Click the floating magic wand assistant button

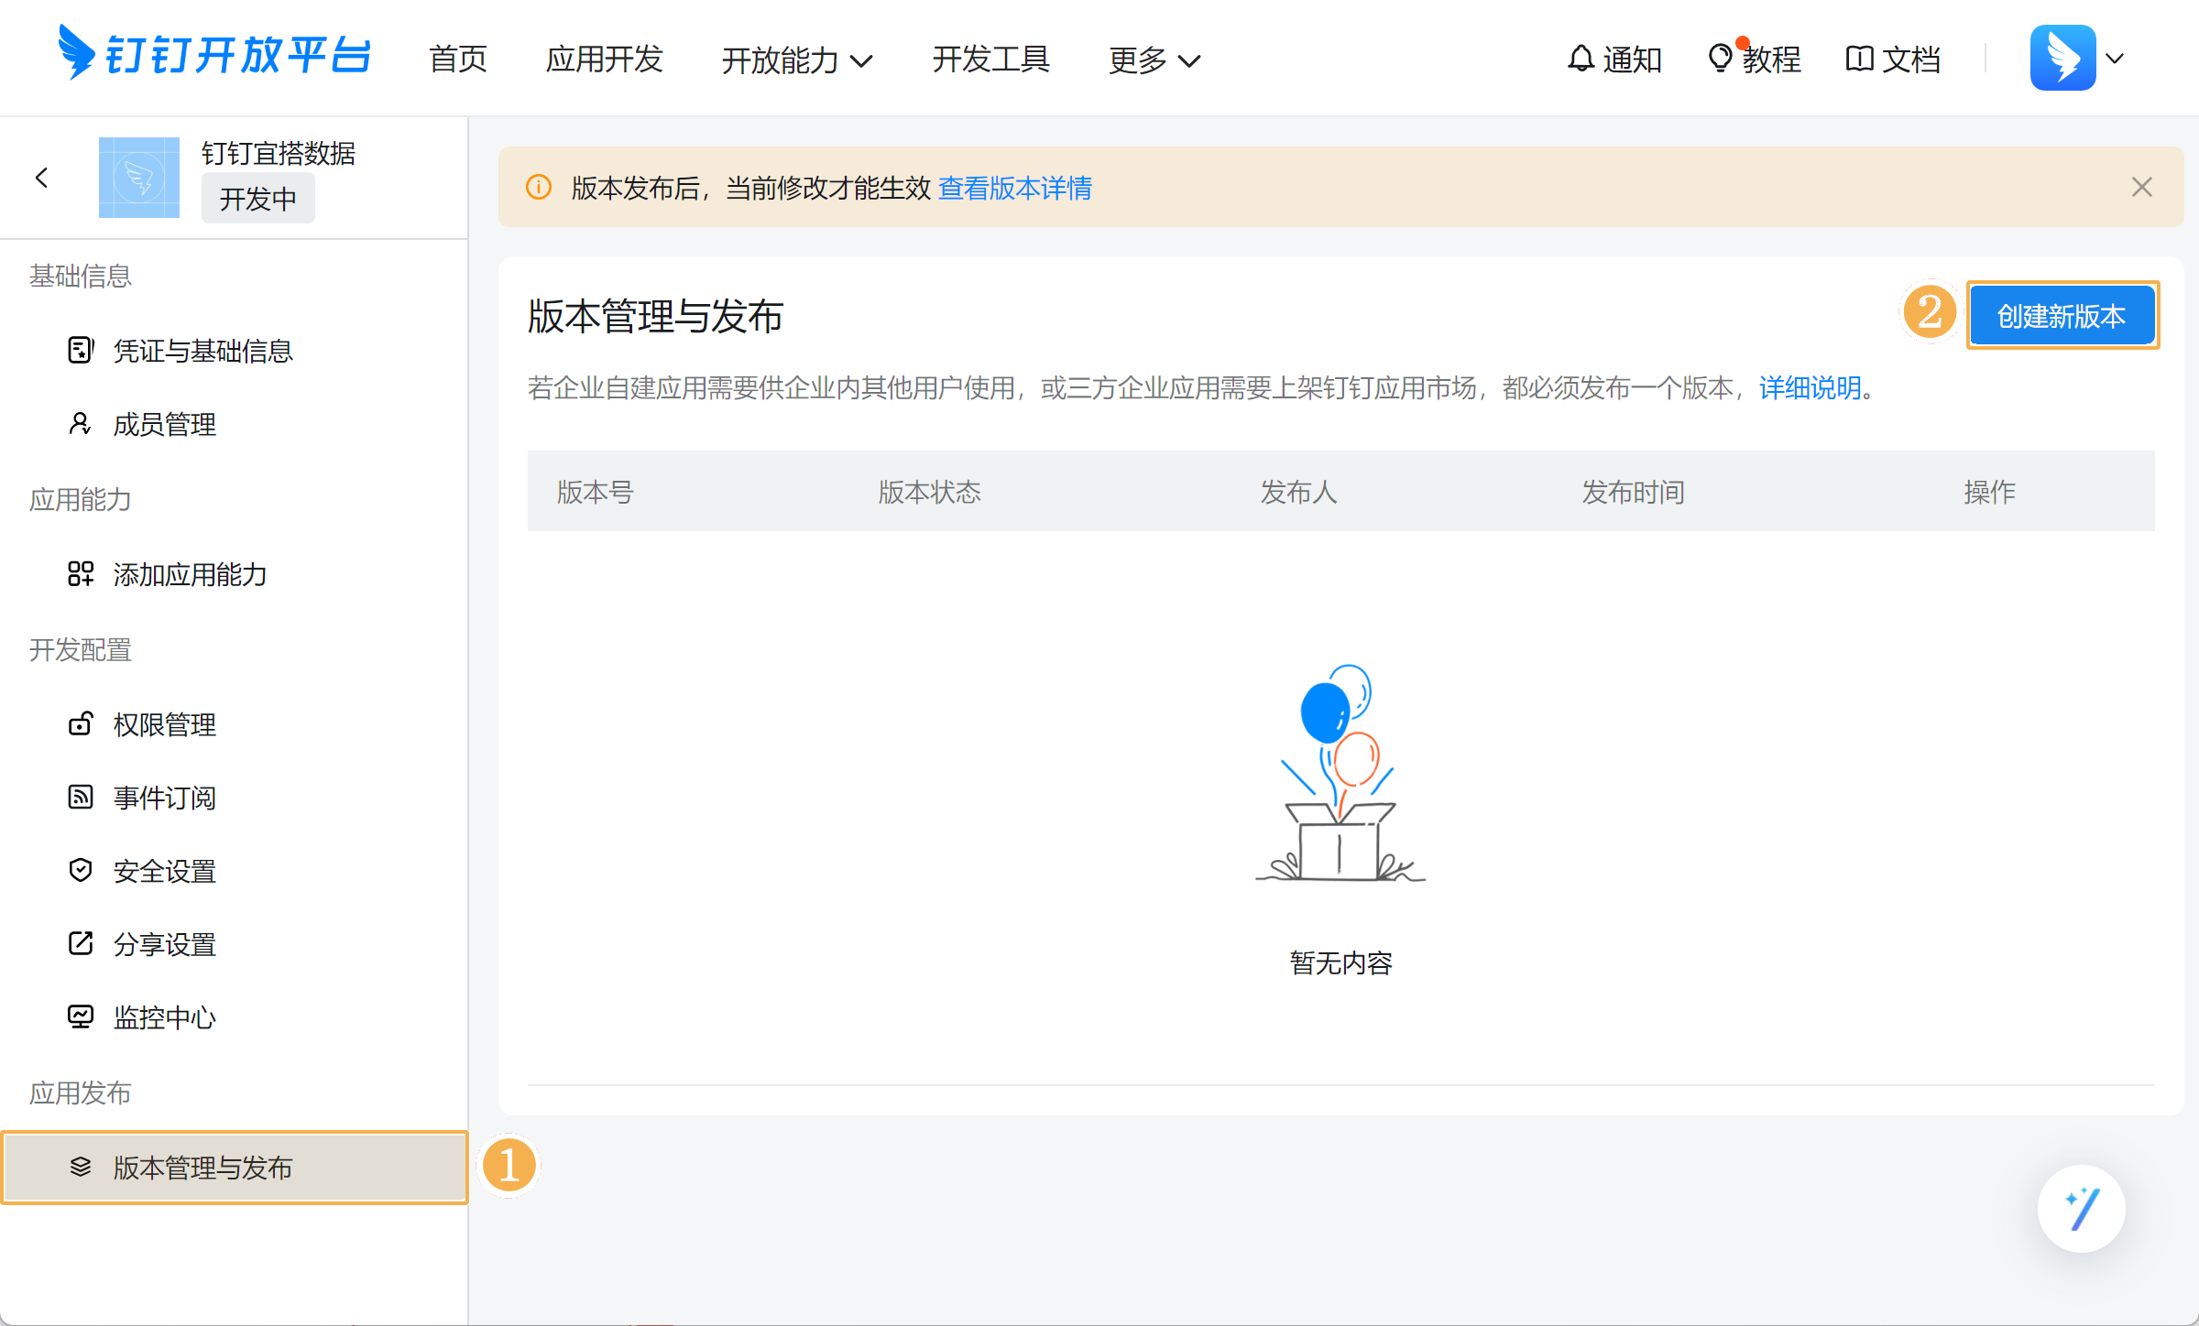(x=2081, y=1209)
